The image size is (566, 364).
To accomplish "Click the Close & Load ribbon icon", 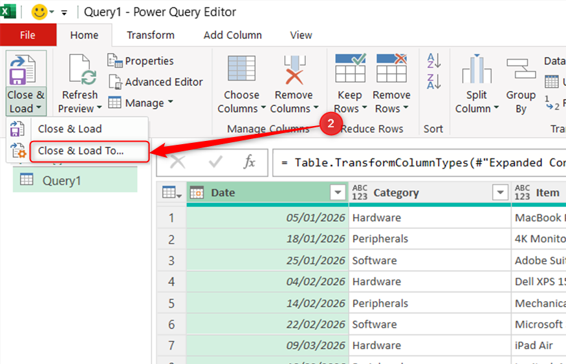I will pos(23,69).
